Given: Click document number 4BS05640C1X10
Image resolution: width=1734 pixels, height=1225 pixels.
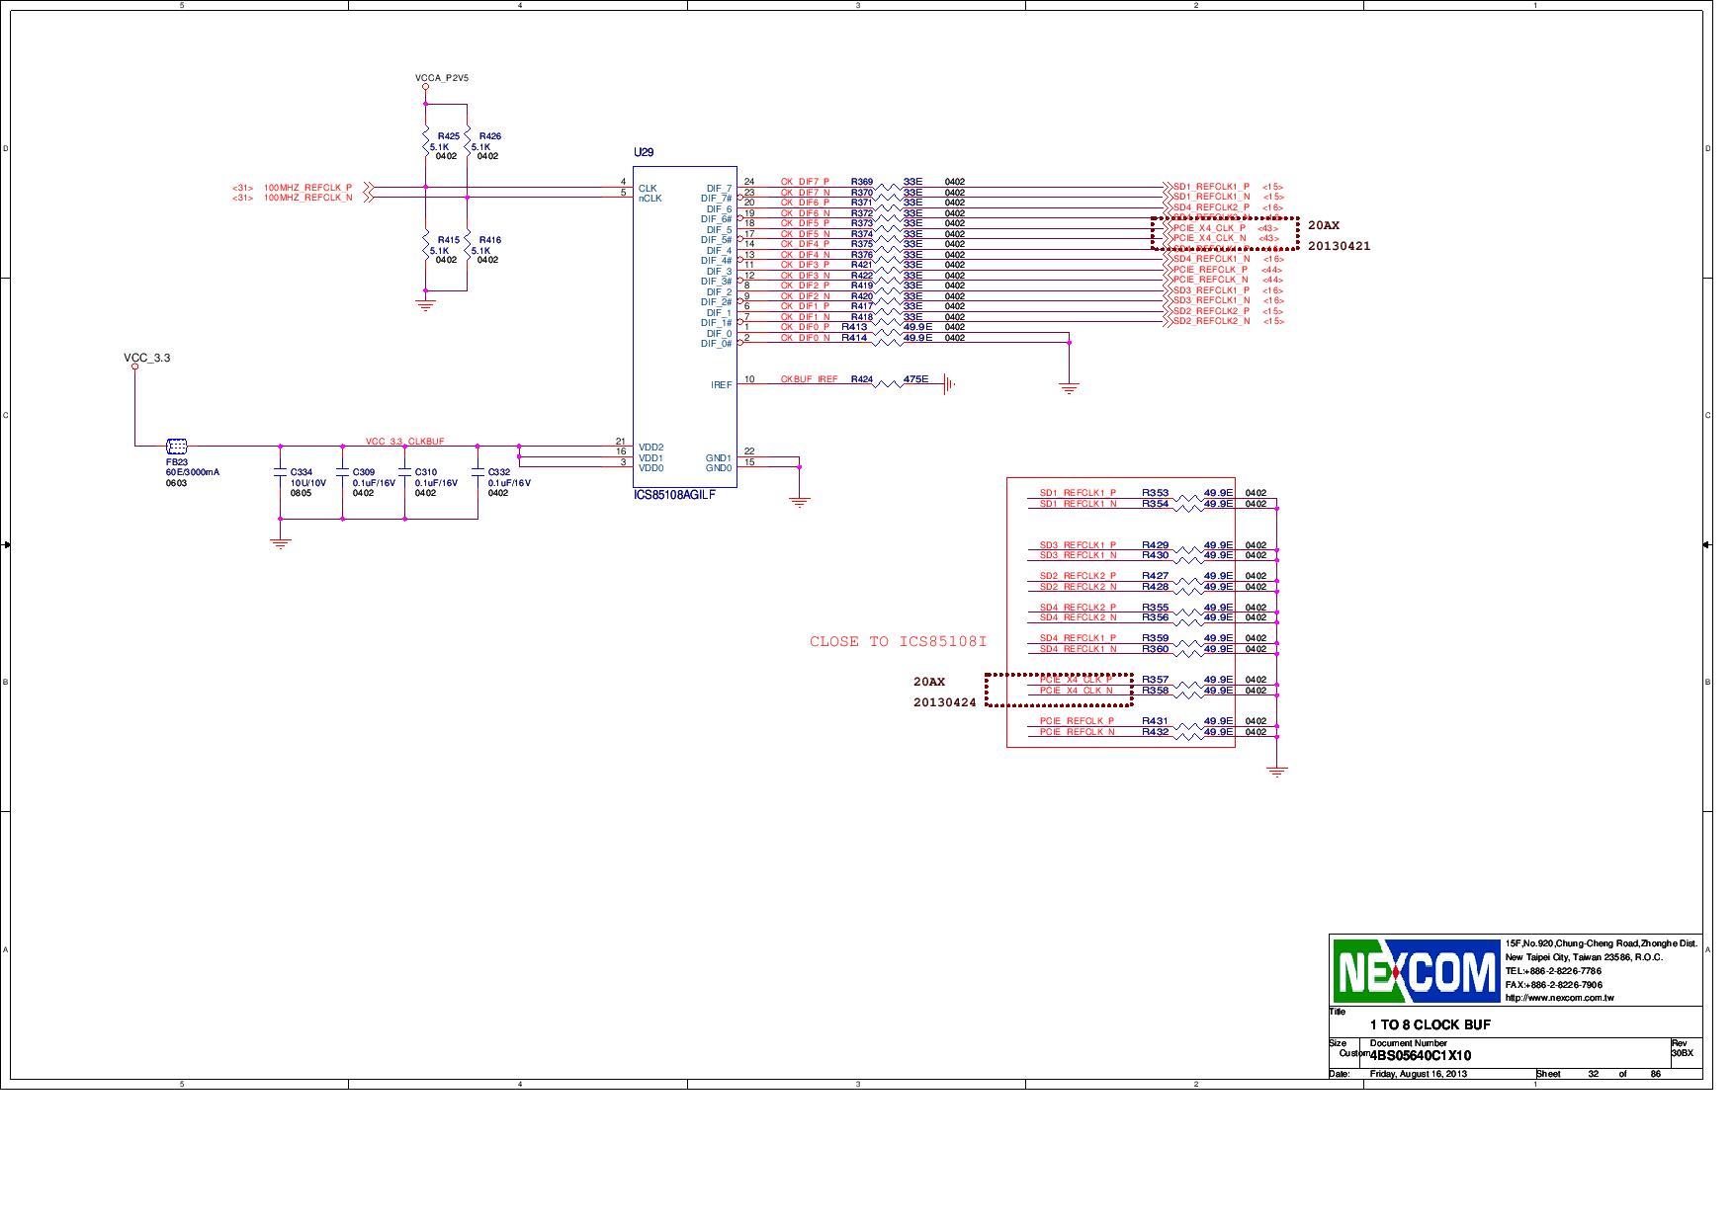Looking at the screenshot, I should tap(1421, 1057).
